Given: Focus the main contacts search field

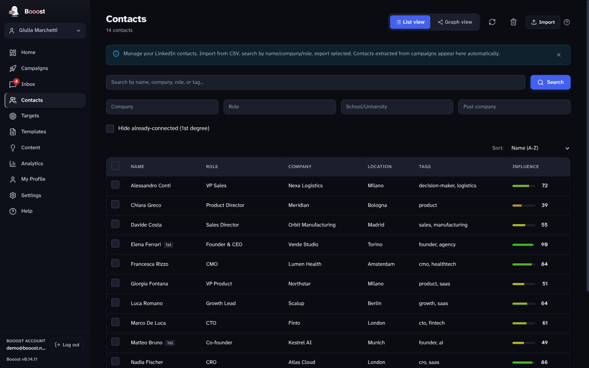Looking at the screenshot, I should 316,82.
